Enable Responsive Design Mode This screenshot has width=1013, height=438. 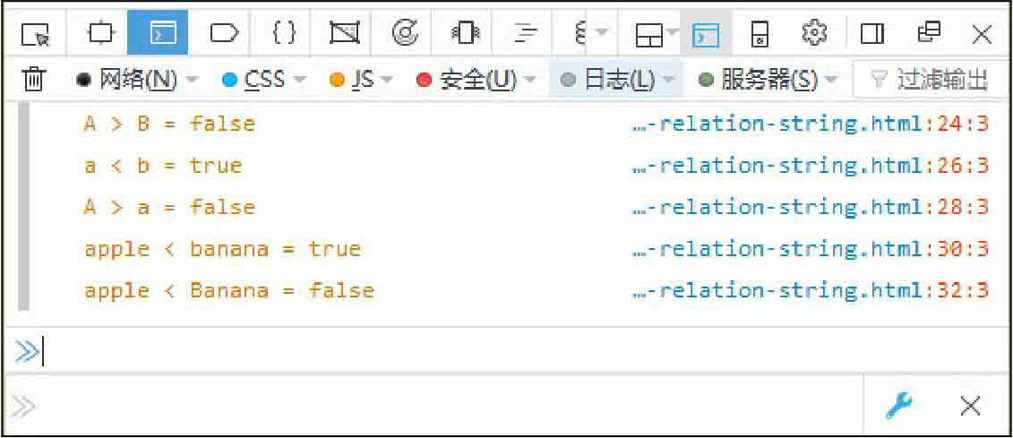[x=760, y=33]
